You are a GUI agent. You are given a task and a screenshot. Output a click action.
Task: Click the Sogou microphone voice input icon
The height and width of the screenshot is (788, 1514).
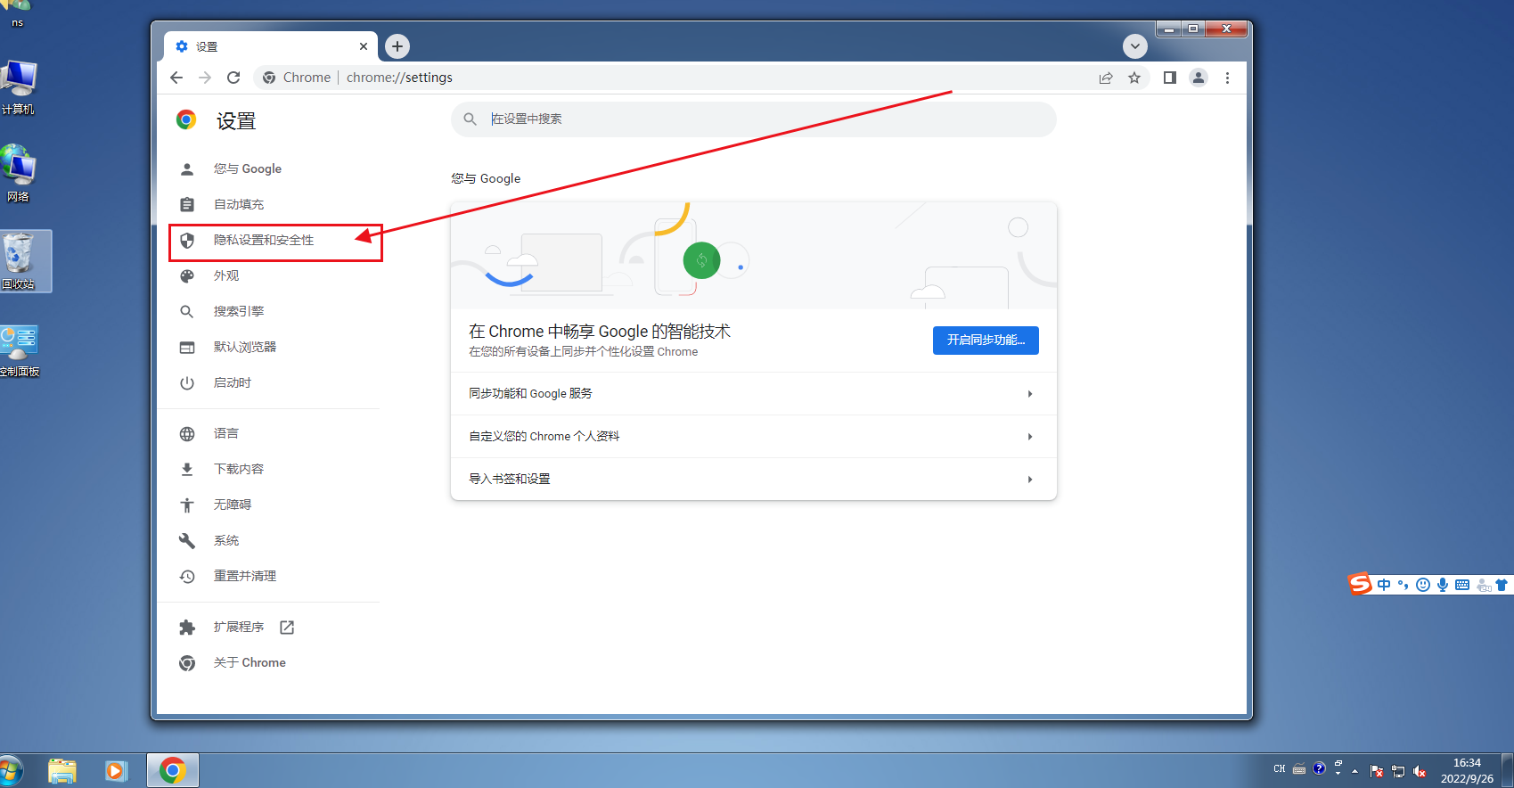[1443, 585]
